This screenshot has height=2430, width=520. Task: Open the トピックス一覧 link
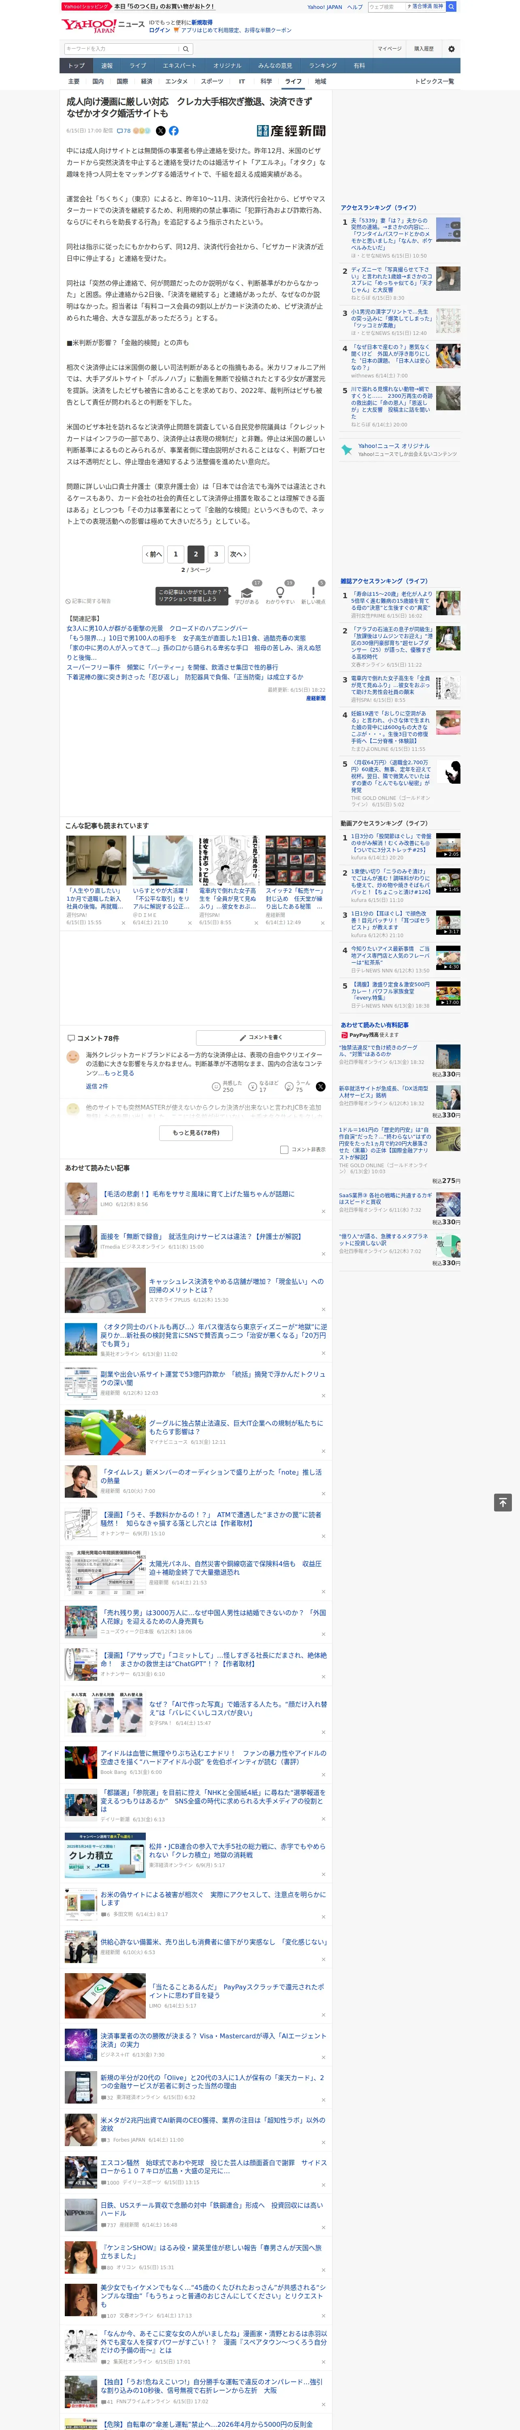pyautogui.click(x=434, y=82)
